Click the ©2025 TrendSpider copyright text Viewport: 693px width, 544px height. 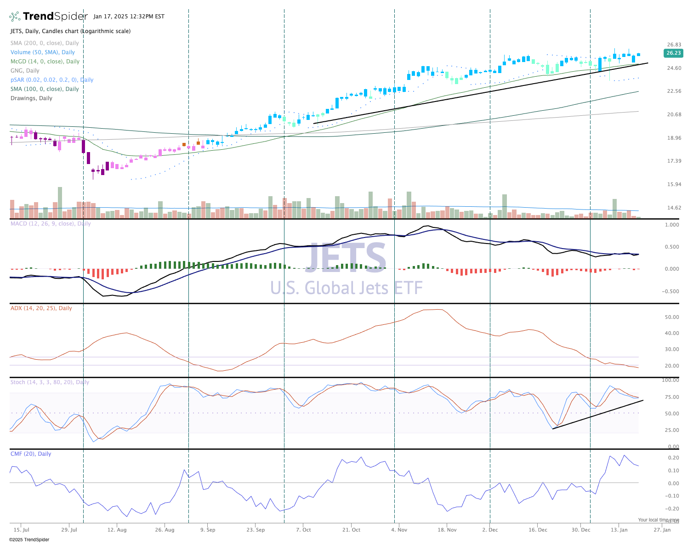pos(29,540)
